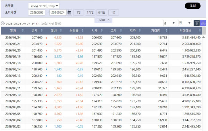The width and height of the screenshot is (208, 131).
Task: Sort by 거래대금 column arrows
Action: click(200, 30)
